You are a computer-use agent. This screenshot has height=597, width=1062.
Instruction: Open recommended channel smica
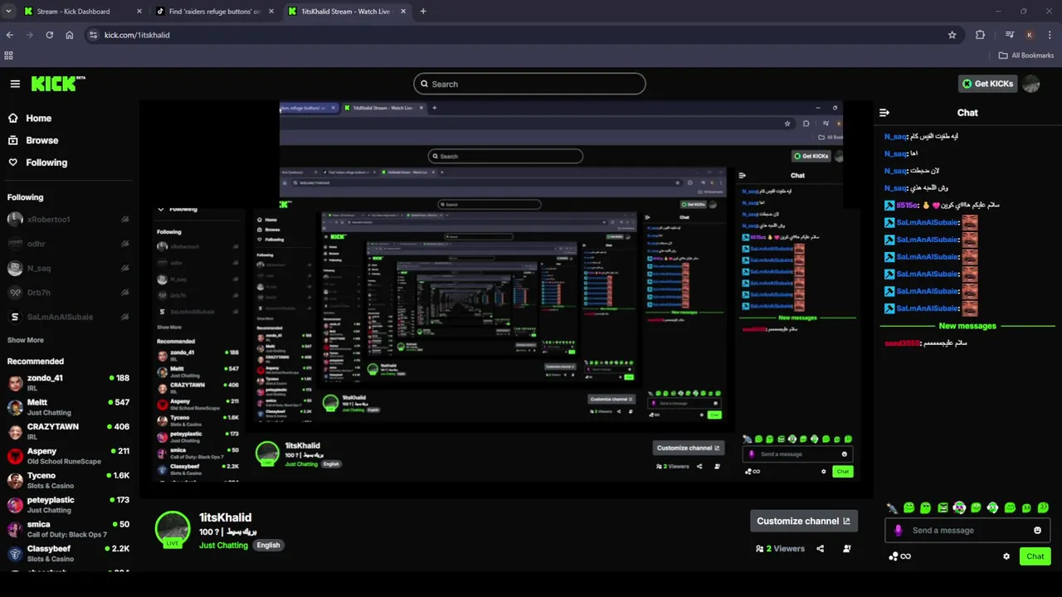[x=68, y=529]
